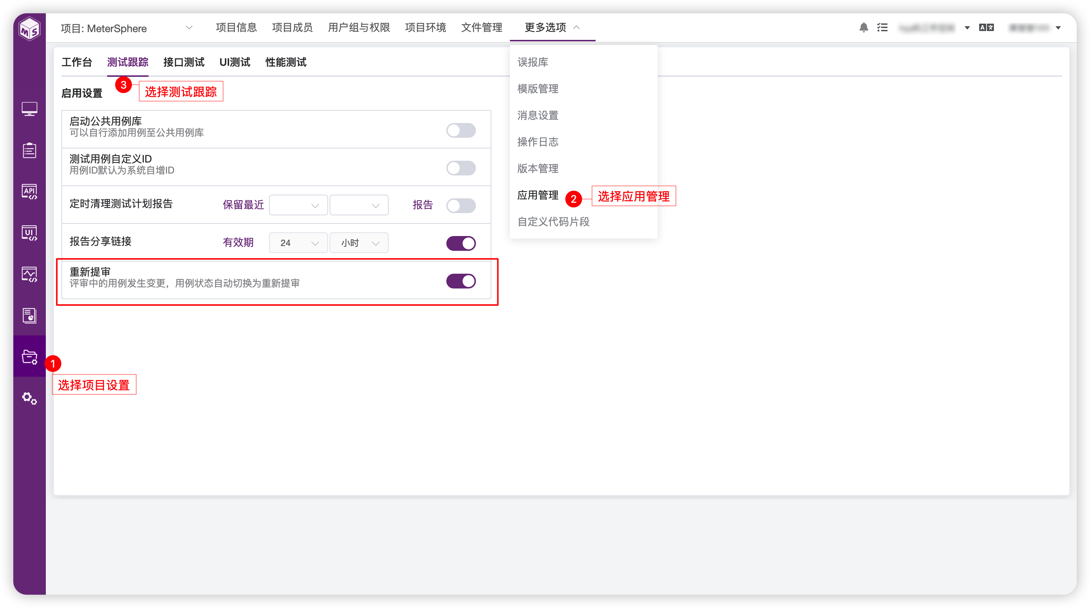Click the 测试用例自定义ID label
The image size is (1090, 608).
pos(110,159)
